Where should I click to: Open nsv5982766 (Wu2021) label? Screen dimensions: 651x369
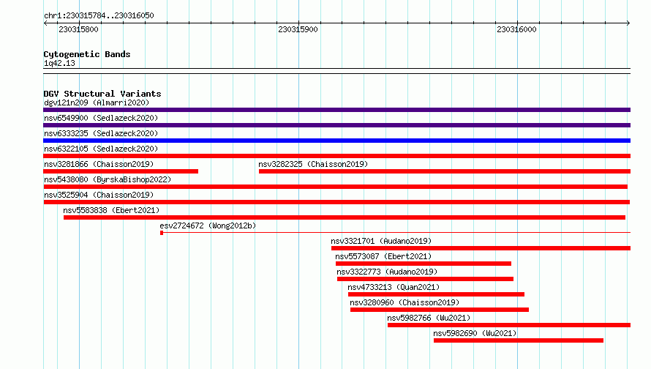(x=429, y=318)
